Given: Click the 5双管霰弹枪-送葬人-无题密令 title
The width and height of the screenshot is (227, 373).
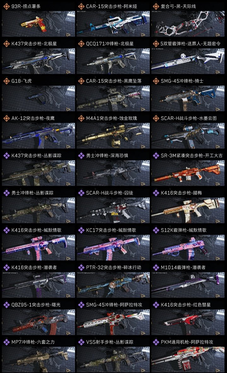Looking at the screenshot, I should coord(190,44).
